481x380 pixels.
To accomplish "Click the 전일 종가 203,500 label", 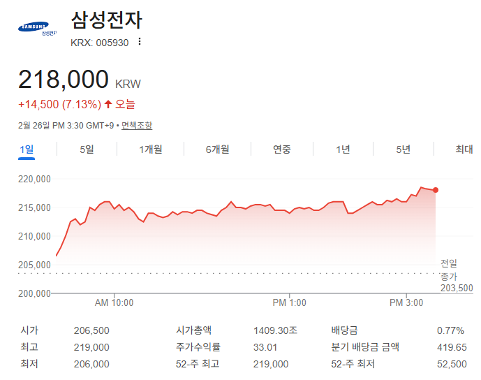I will tap(456, 276).
